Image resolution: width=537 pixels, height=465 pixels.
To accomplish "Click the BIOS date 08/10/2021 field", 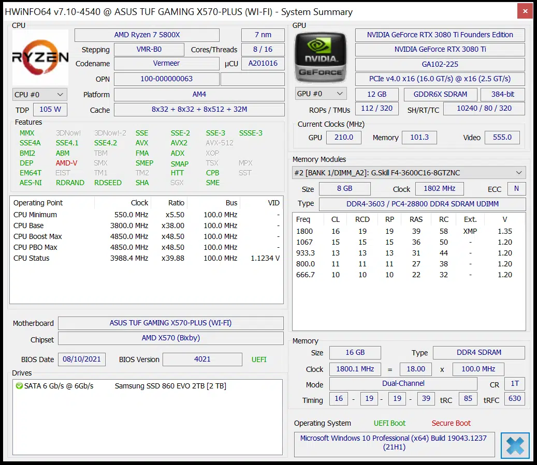I will [81, 359].
